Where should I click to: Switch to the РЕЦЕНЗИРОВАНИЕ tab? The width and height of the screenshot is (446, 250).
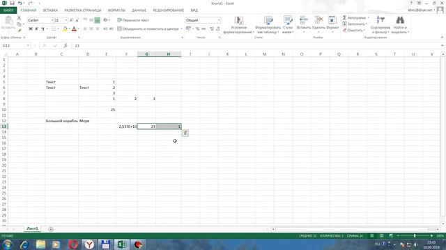pos(169,10)
